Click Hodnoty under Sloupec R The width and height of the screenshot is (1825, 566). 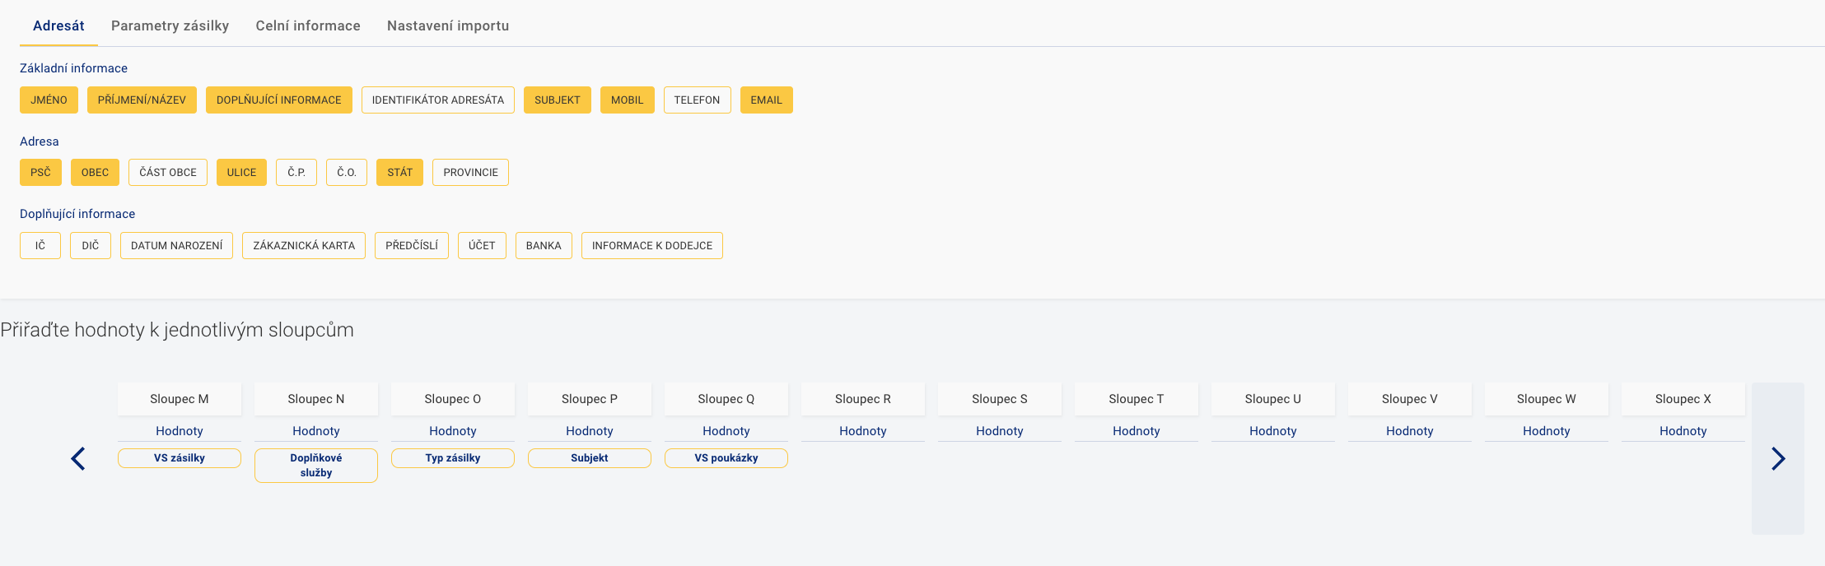click(863, 431)
